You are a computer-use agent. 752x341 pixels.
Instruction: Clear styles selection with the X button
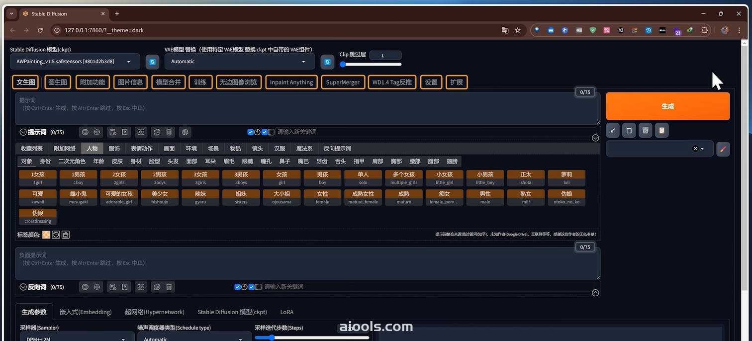pos(695,149)
